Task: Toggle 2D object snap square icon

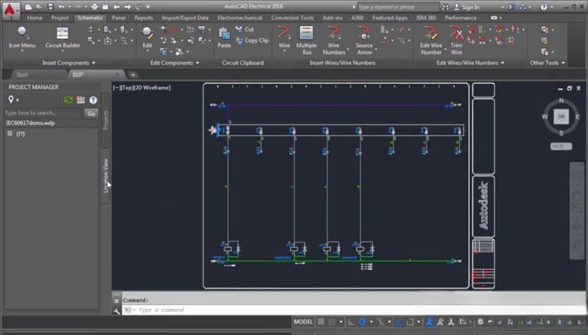Action: click(410, 322)
